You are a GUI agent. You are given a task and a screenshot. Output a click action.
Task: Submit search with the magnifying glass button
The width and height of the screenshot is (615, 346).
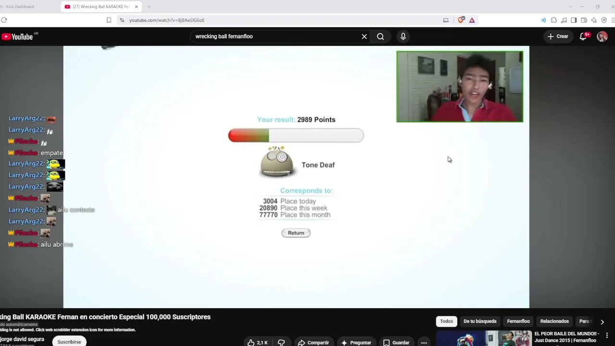[x=381, y=37]
